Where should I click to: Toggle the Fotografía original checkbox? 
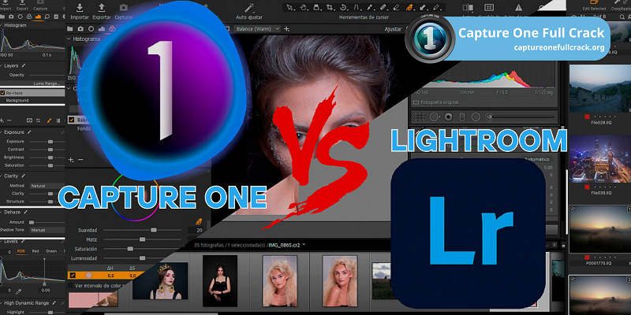pos(416,102)
